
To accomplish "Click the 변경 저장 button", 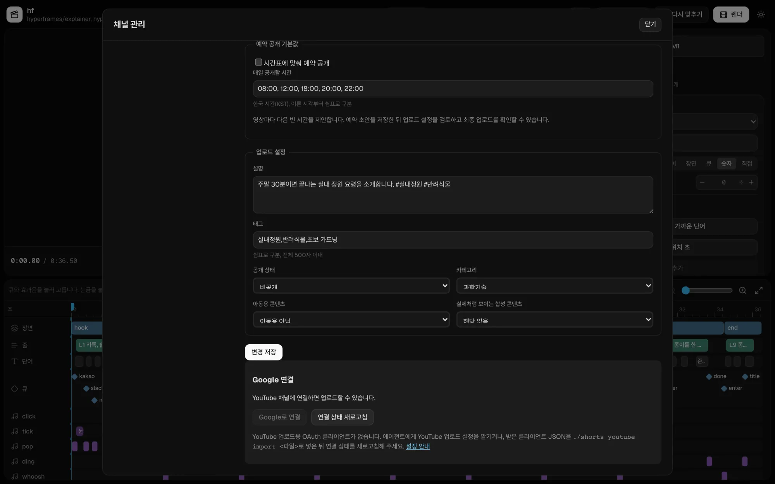I will pos(263,352).
